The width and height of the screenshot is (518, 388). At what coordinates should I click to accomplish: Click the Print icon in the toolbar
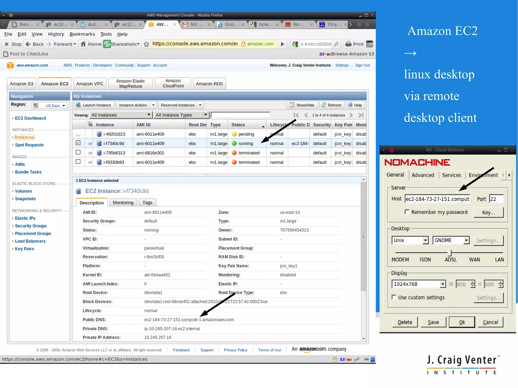(x=349, y=44)
